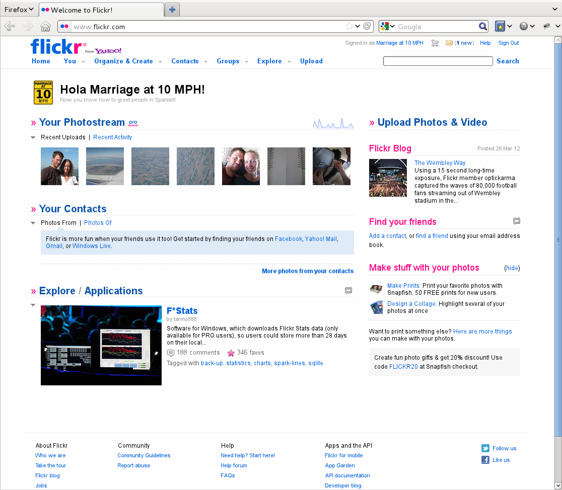Click the Find your friends options icon
The image size is (562, 490).
[517, 221]
